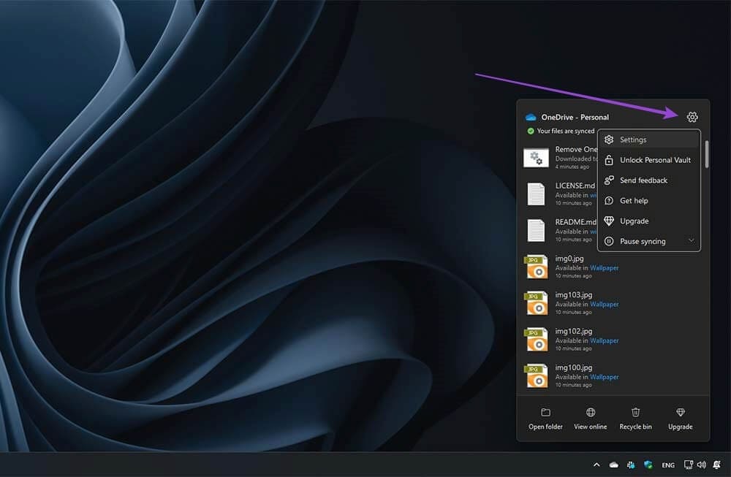The image size is (731, 477).
Task: Select Unlock Personal Vault menu entry
Action: [649, 160]
